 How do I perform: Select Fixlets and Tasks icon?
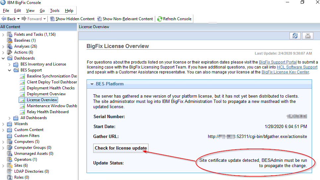pyautogui.click(x=10, y=34)
